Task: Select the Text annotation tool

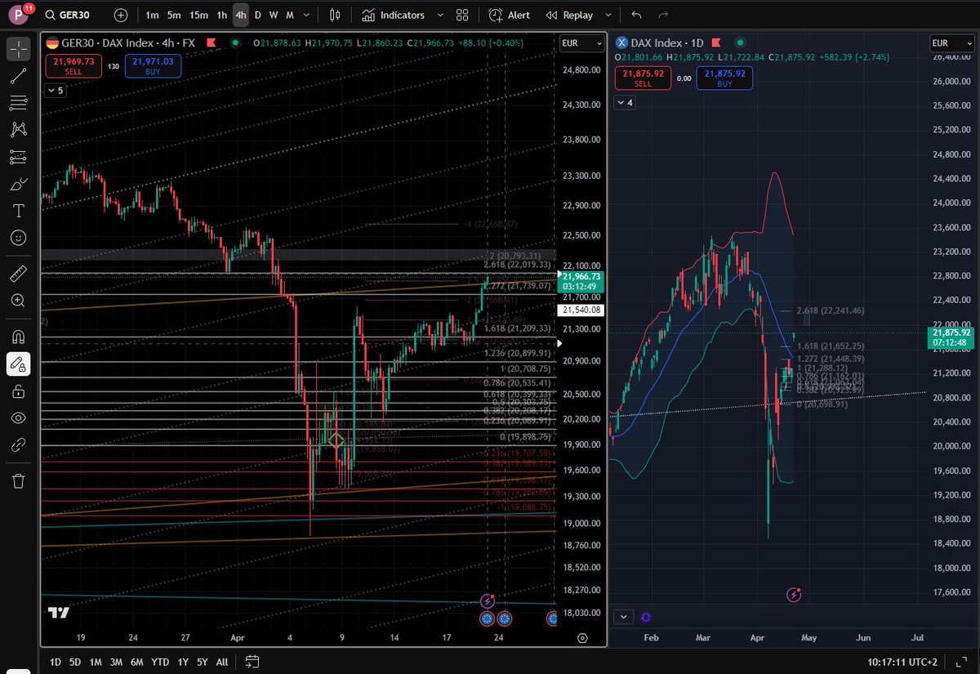Action: pyautogui.click(x=17, y=210)
